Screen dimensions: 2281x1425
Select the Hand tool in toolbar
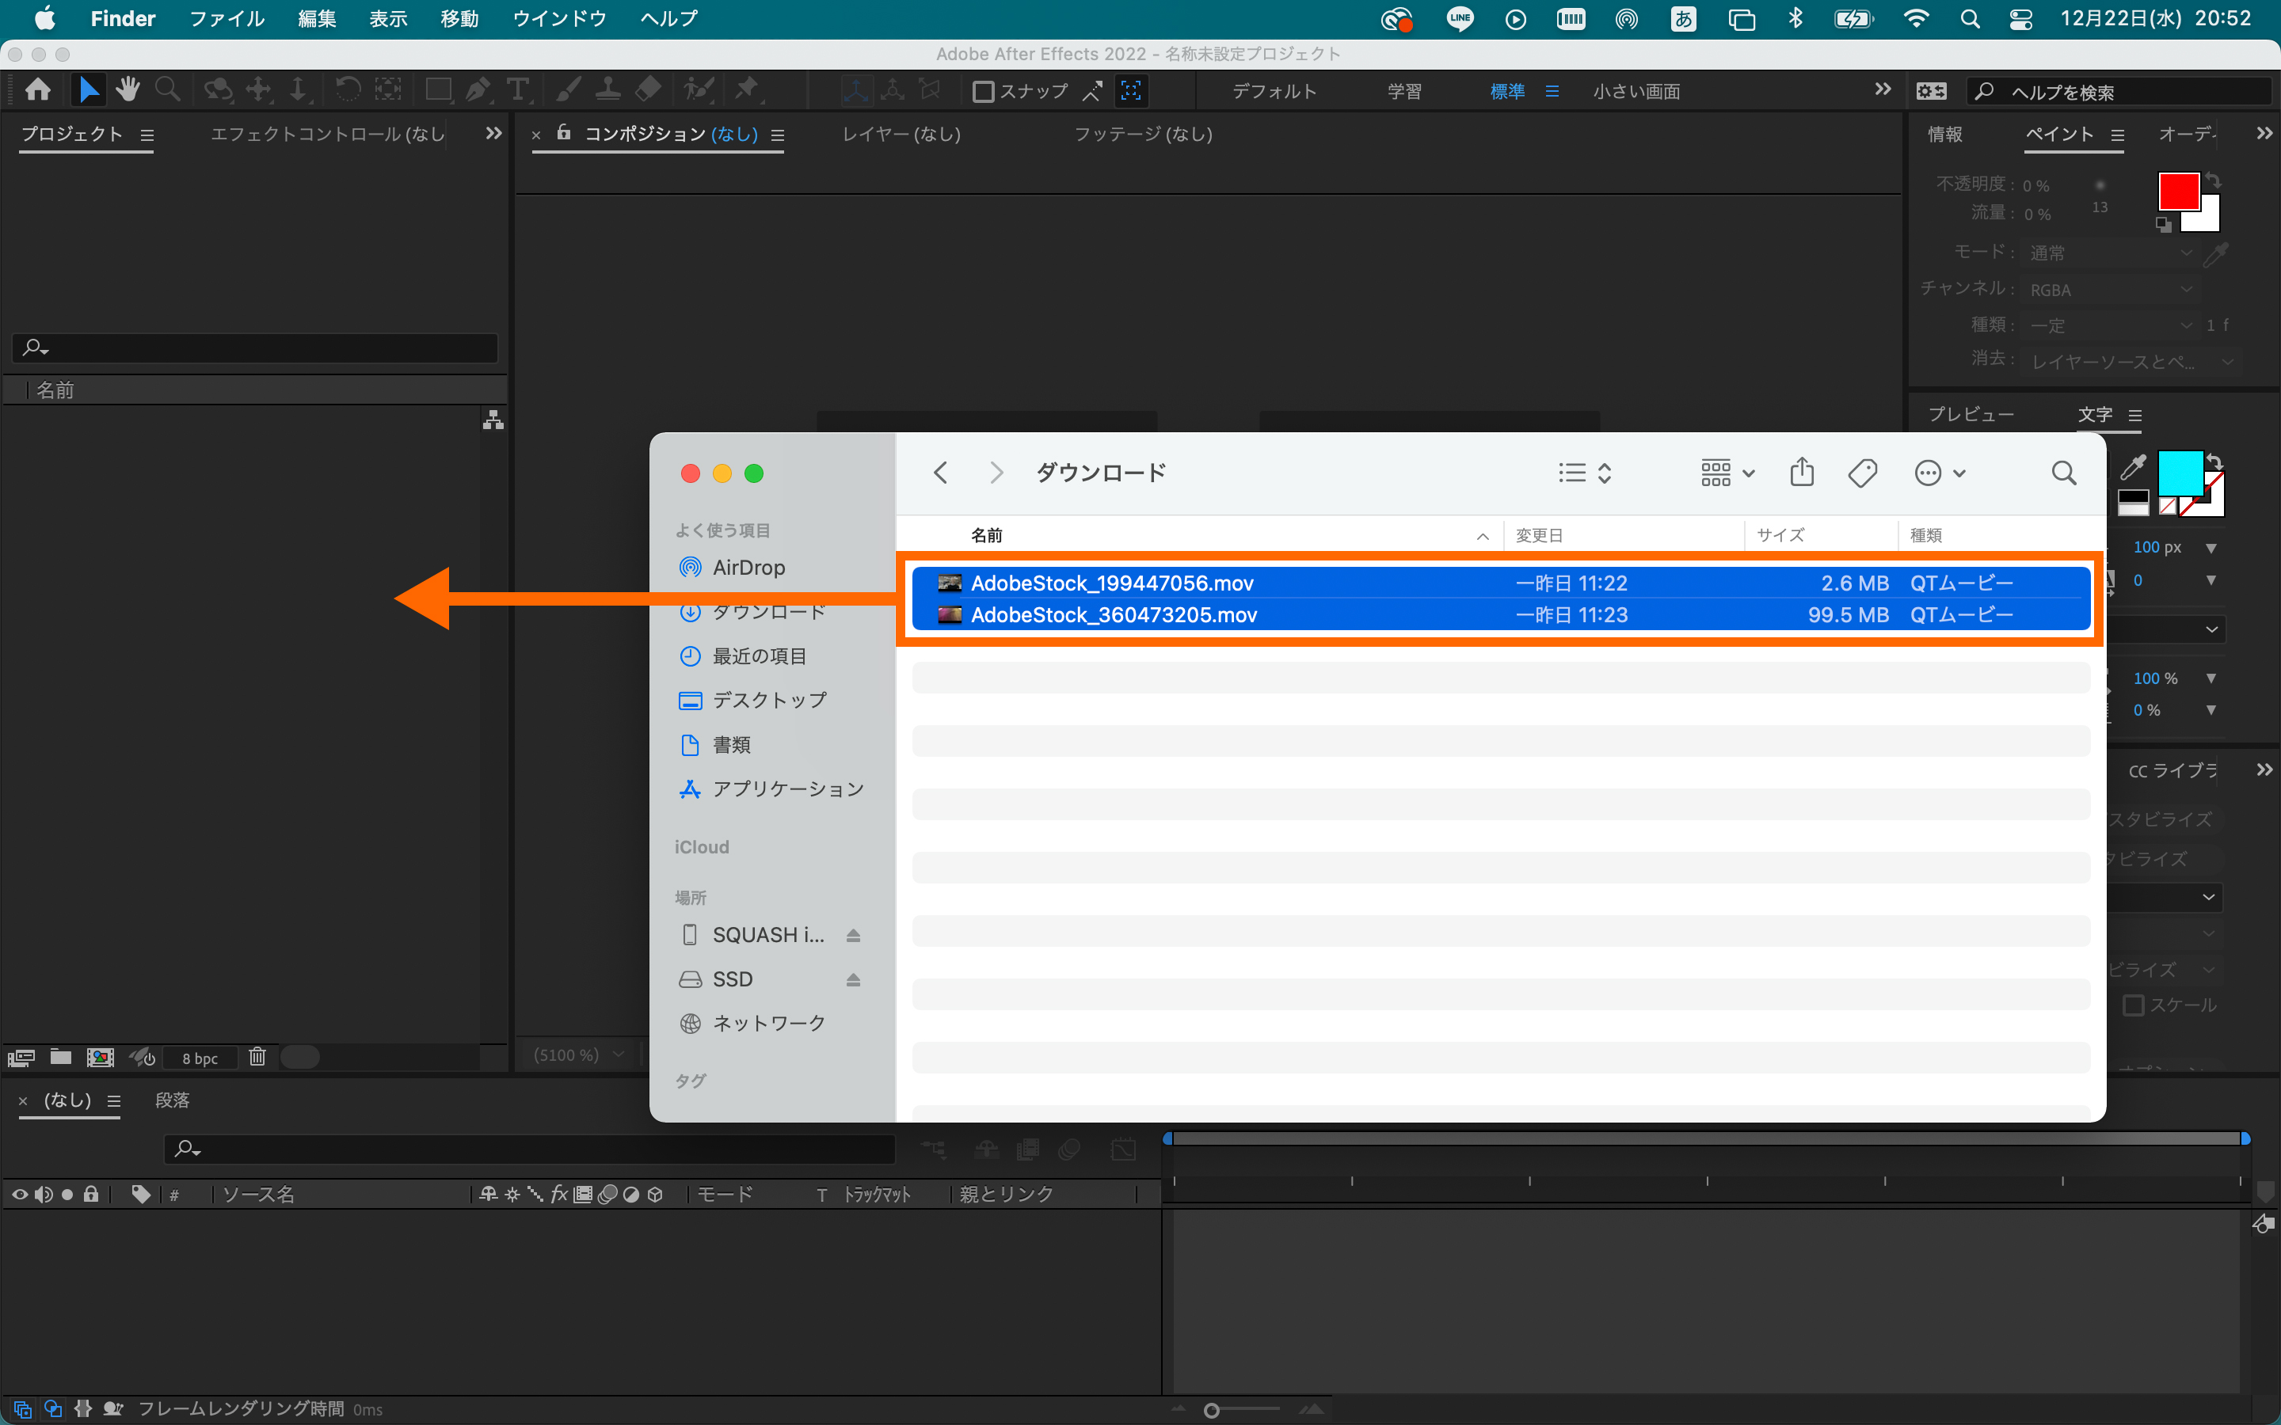point(128,90)
